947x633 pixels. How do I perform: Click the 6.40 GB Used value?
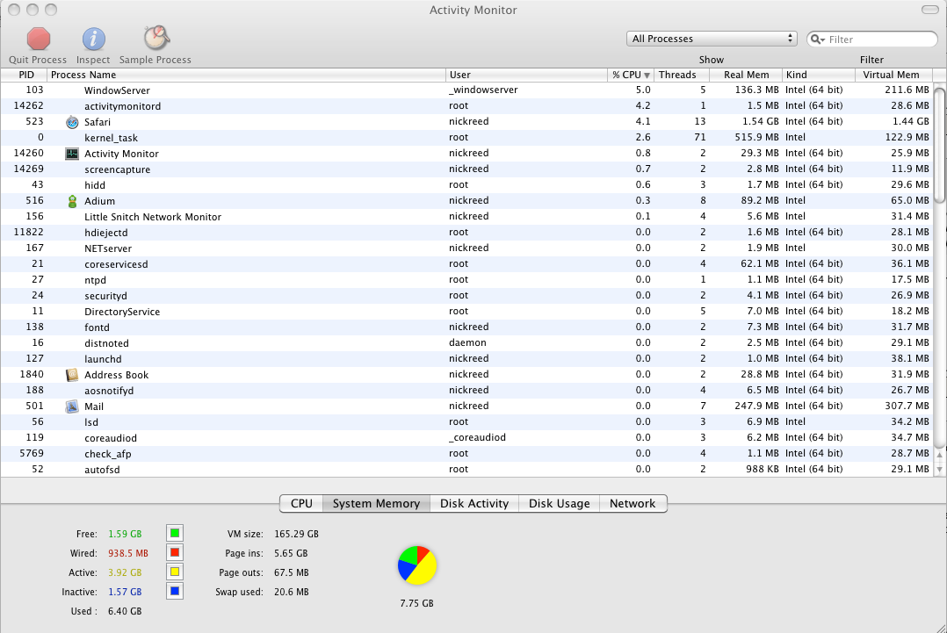point(125,611)
